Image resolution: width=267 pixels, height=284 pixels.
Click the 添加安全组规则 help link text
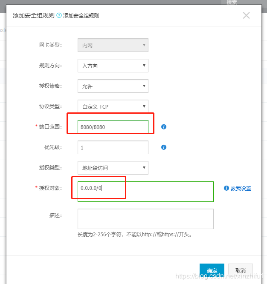click(81, 16)
